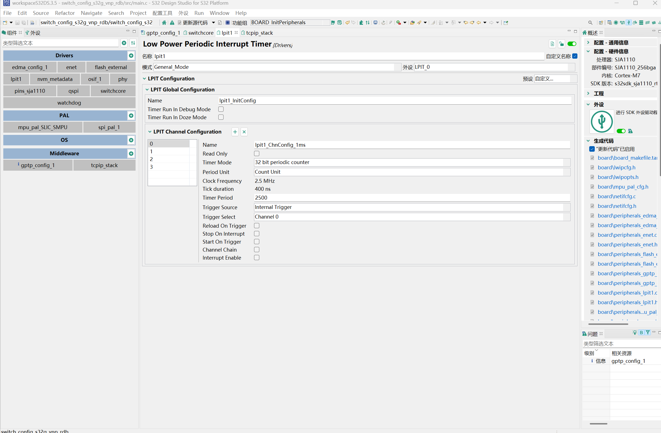Open the watchdog driver component
The image size is (661, 433).
point(69,103)
